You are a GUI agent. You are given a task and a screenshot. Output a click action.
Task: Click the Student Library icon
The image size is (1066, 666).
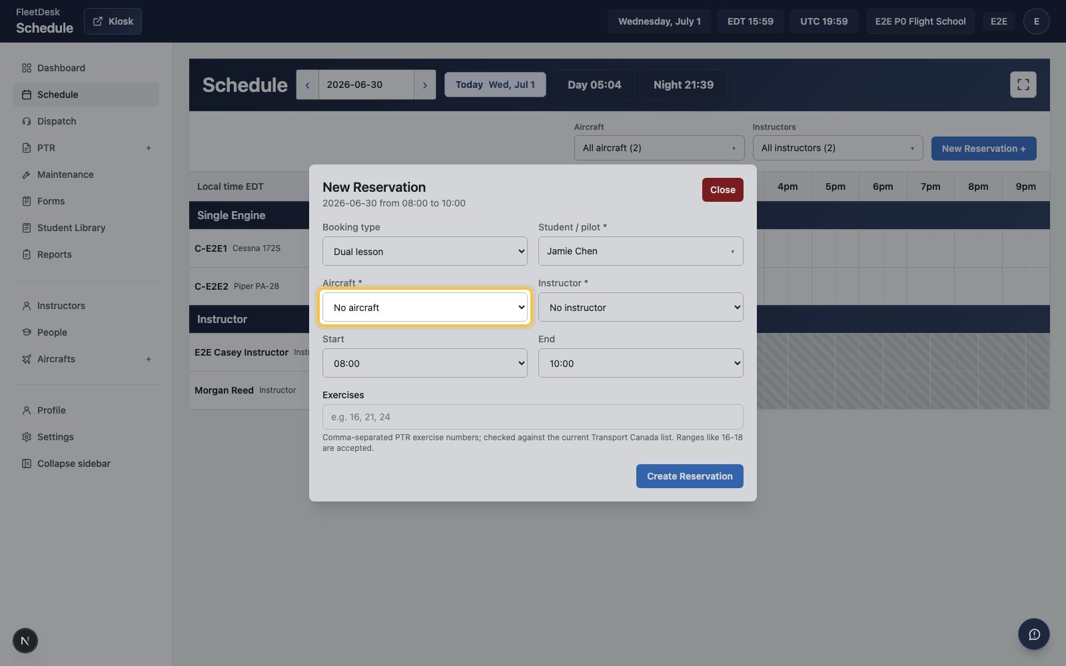27,228
